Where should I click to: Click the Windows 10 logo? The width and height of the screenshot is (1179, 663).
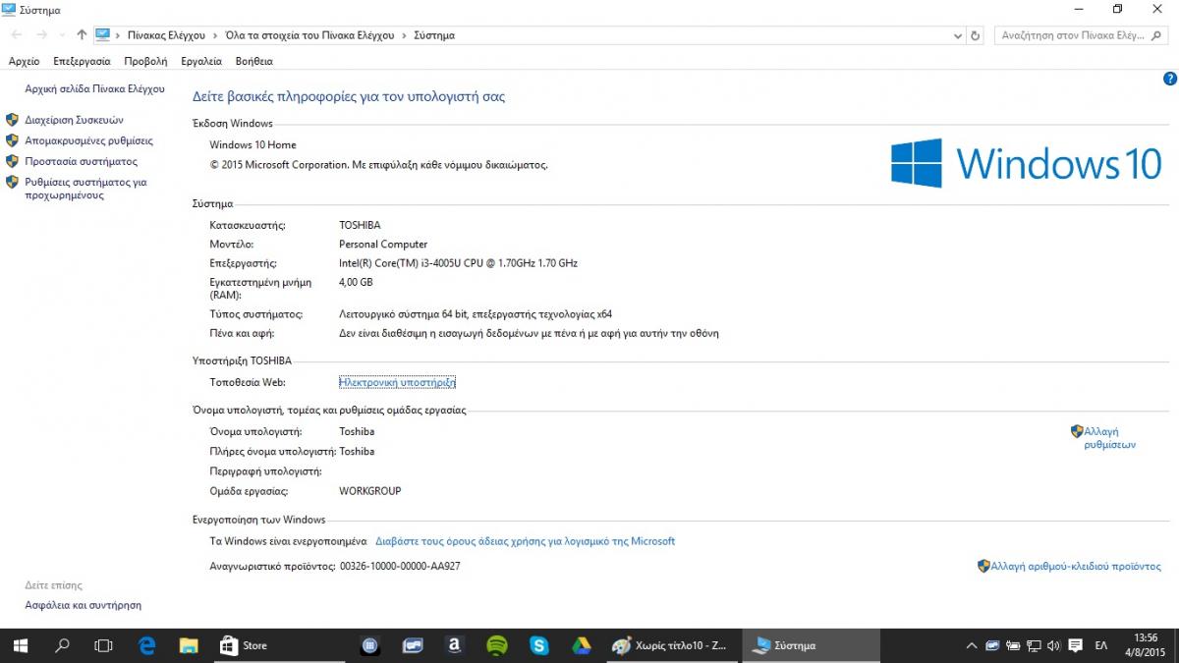(1026, 163)
